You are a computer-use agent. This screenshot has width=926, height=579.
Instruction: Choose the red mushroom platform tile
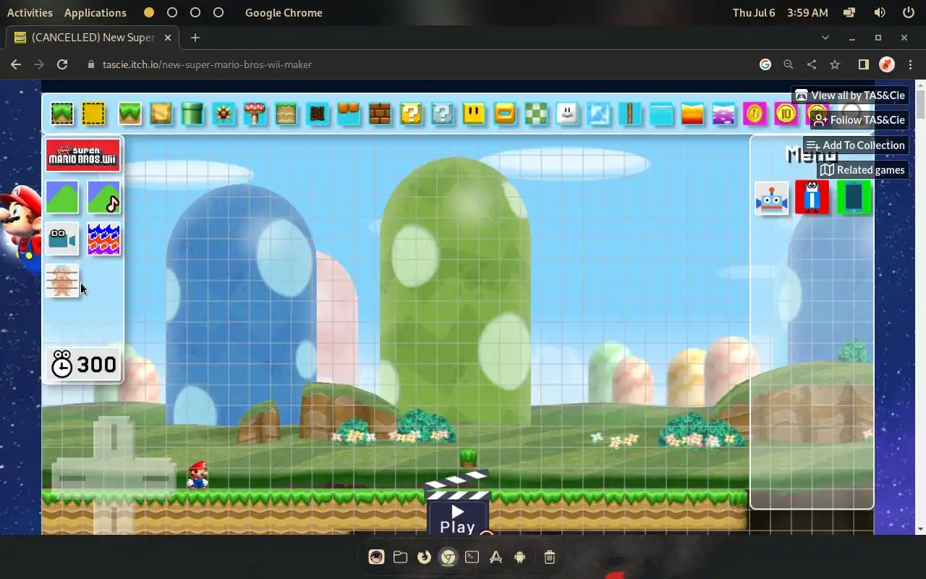(255, 114)
